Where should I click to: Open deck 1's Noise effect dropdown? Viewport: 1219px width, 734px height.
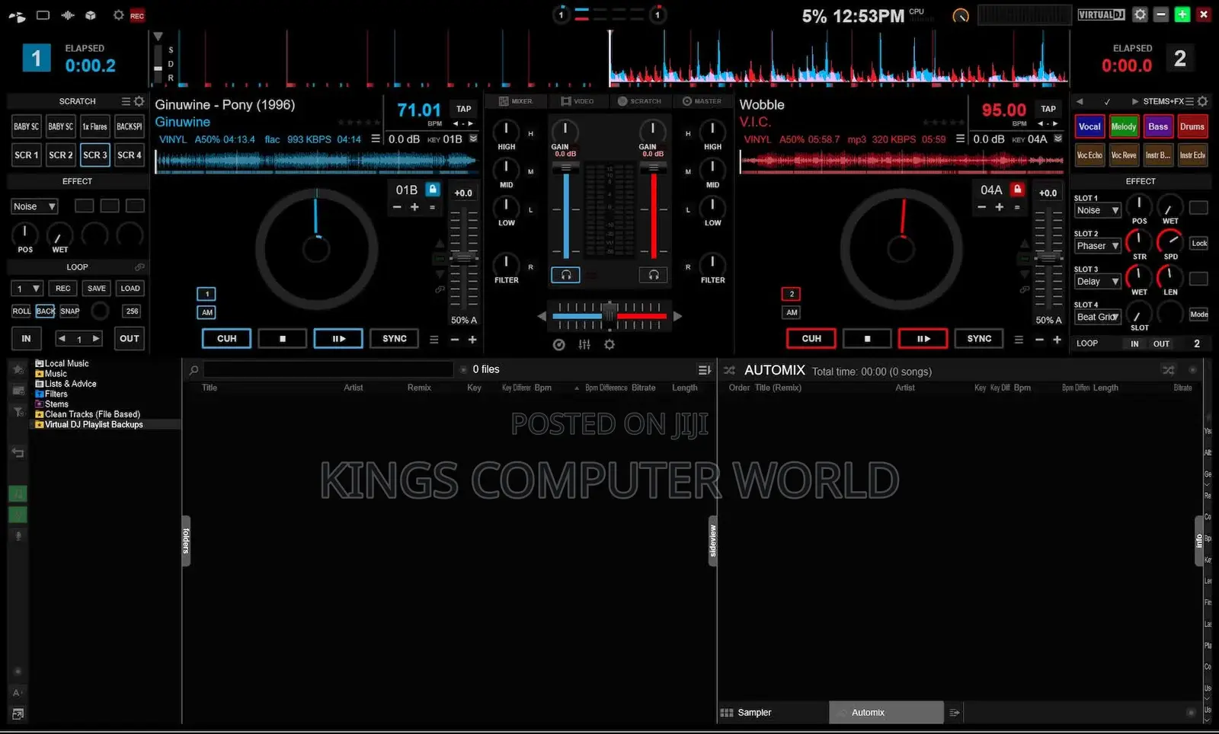(34, 206)
